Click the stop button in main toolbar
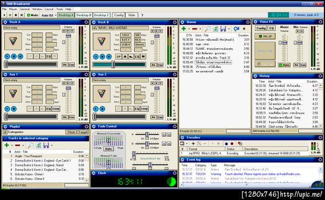This screenshot has width=325, height=200. click(16, 15)
